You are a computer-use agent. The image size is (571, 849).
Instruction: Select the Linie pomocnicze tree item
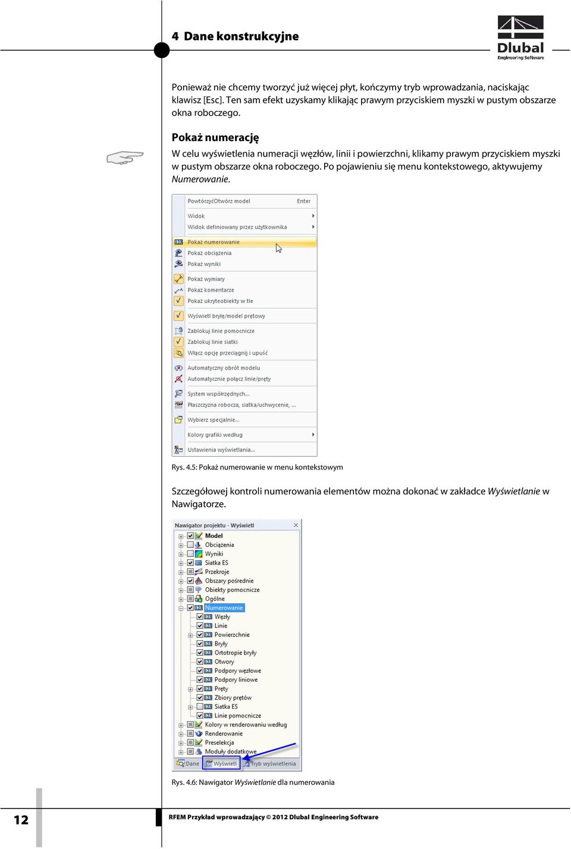[x=238, y=716]
